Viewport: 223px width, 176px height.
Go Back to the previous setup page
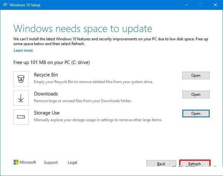click(161, 163)
